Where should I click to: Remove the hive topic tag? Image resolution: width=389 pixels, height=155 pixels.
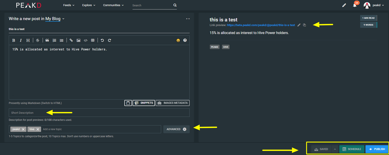tap(38, 129)
